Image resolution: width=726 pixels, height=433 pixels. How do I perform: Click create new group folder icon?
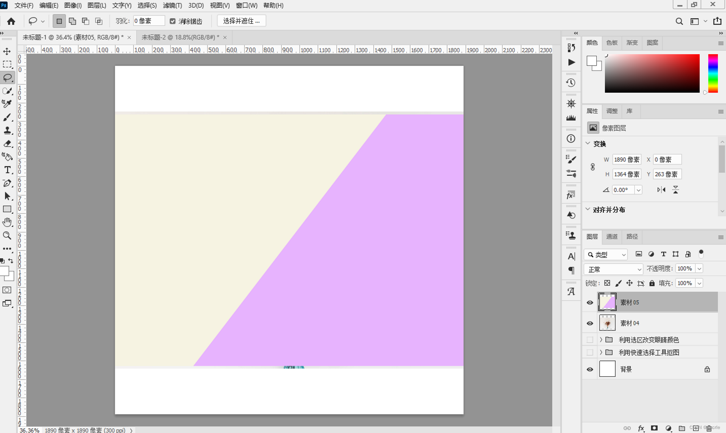[682, 428]
